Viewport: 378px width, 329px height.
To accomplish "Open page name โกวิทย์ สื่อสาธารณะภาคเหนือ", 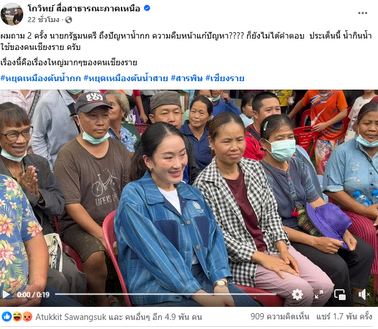I will (84, 9).
